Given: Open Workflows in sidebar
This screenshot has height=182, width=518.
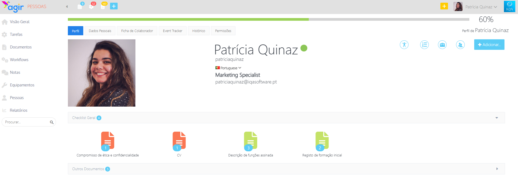Looking at the screenshot, I should [x=19, y=60].
